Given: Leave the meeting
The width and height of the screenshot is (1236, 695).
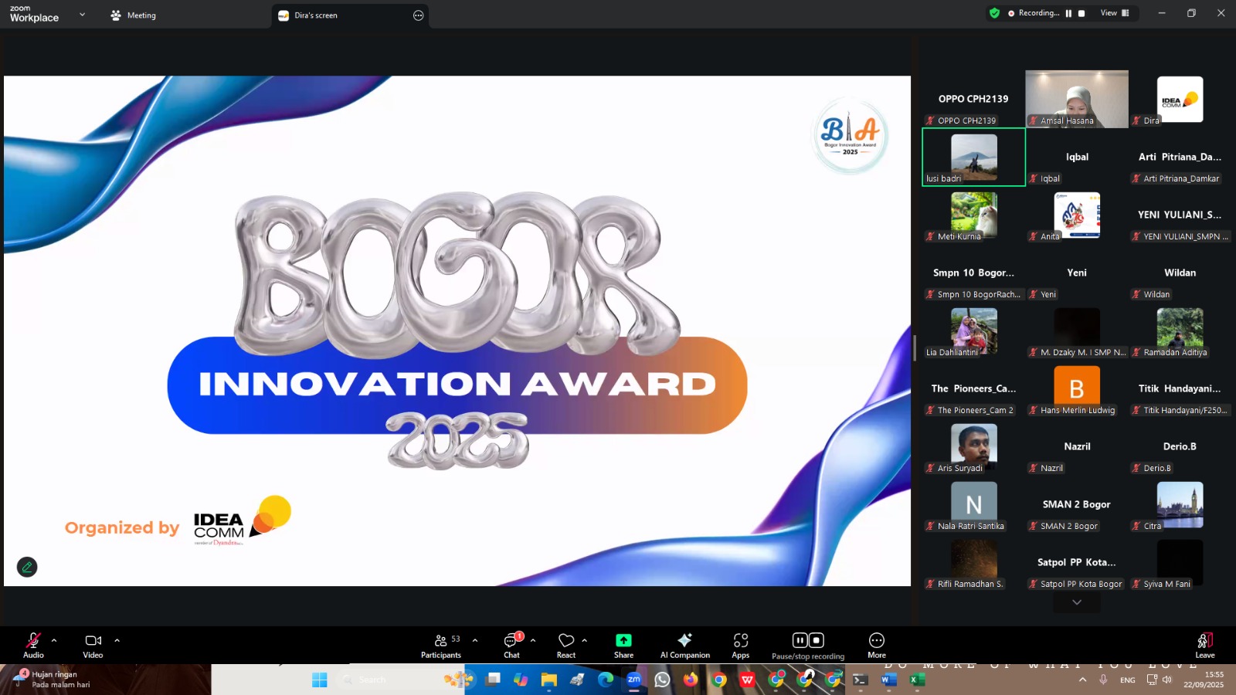Looking at the screenshot, I should [1204, 646].
